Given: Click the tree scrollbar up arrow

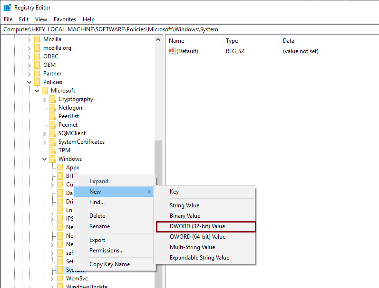Looking at the screenshot, I should tap(158, 39).
